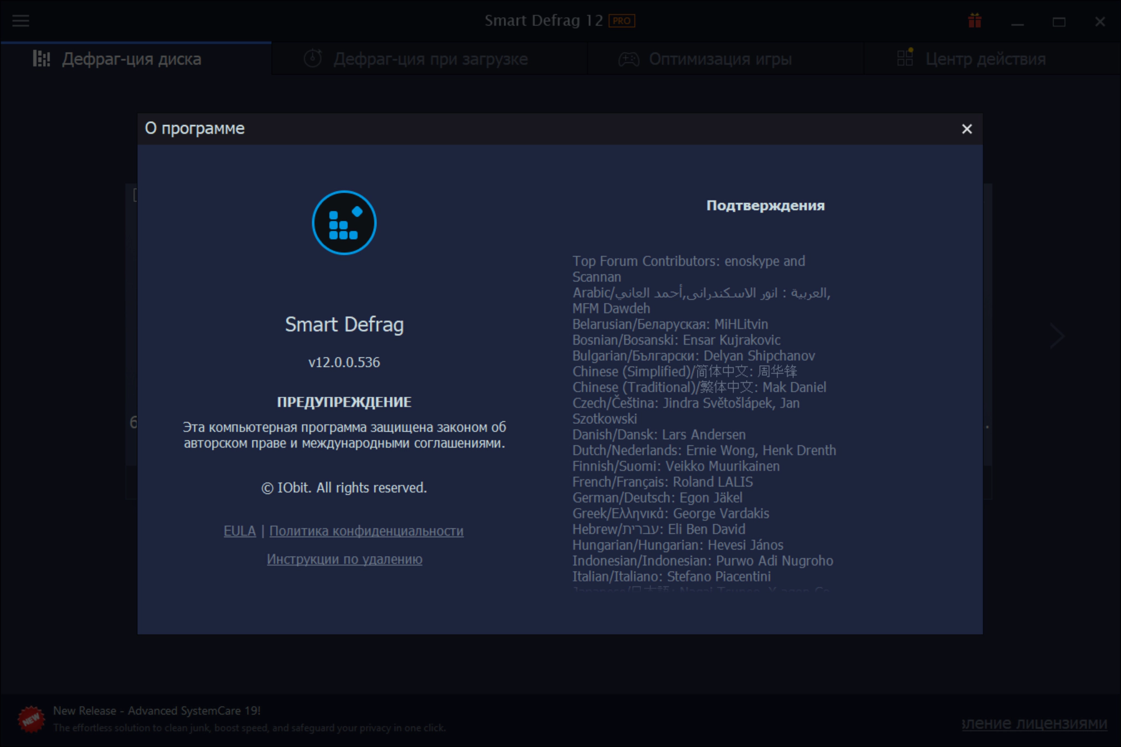
Task: Open Политика конфиденциальности link
Action: [x=366, y=531]
